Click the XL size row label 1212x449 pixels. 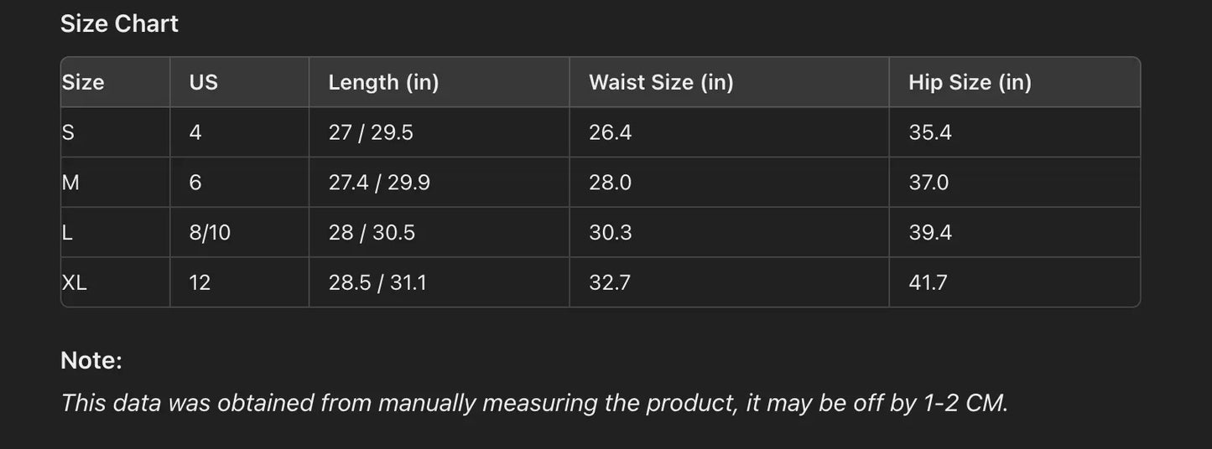pyautogui.click(x=75, y=283)
